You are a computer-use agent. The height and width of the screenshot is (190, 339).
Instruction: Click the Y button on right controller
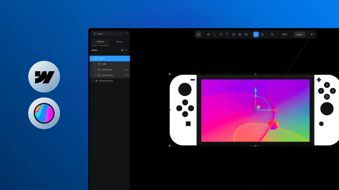[321, 91]
